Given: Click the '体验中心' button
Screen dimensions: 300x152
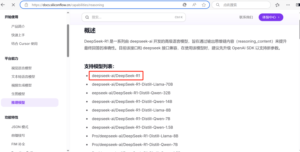Looking at the screenshot, I should pyautogui.click(x=271, y=17).
